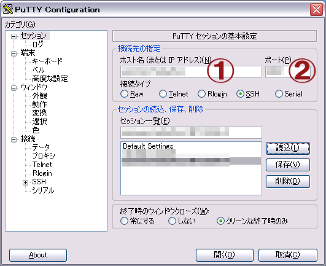Open the プロキシ category
Screen dimensions: 326x266
(x=44, y=156)
